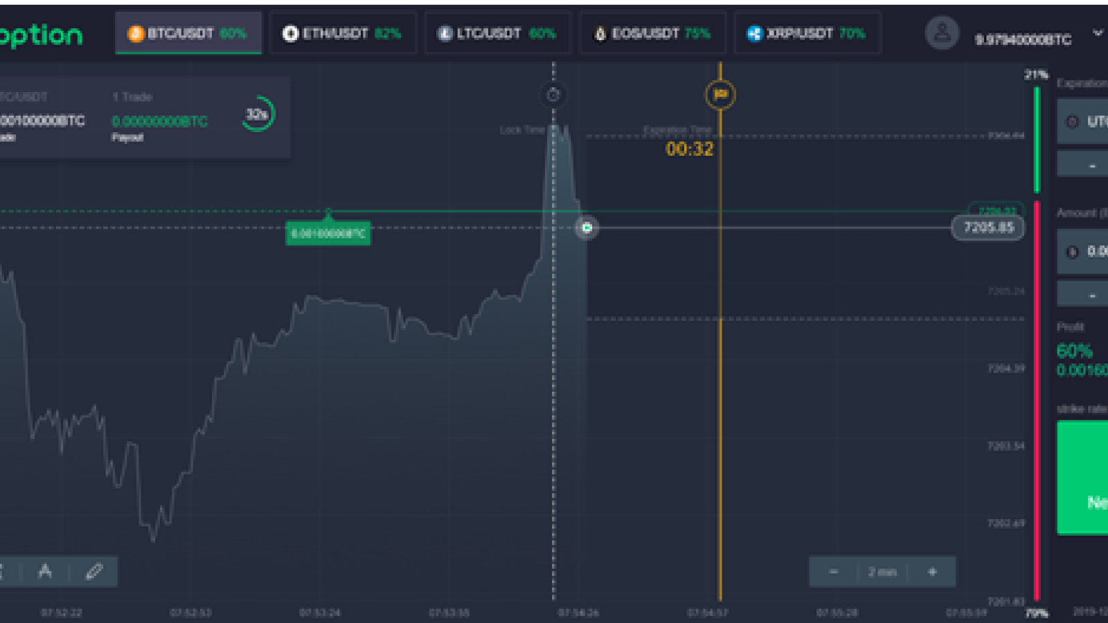This screenshot has width=1108, height=623.
Task: Switch to the LTC/USDT tab
Action: (x=498, y=33)
